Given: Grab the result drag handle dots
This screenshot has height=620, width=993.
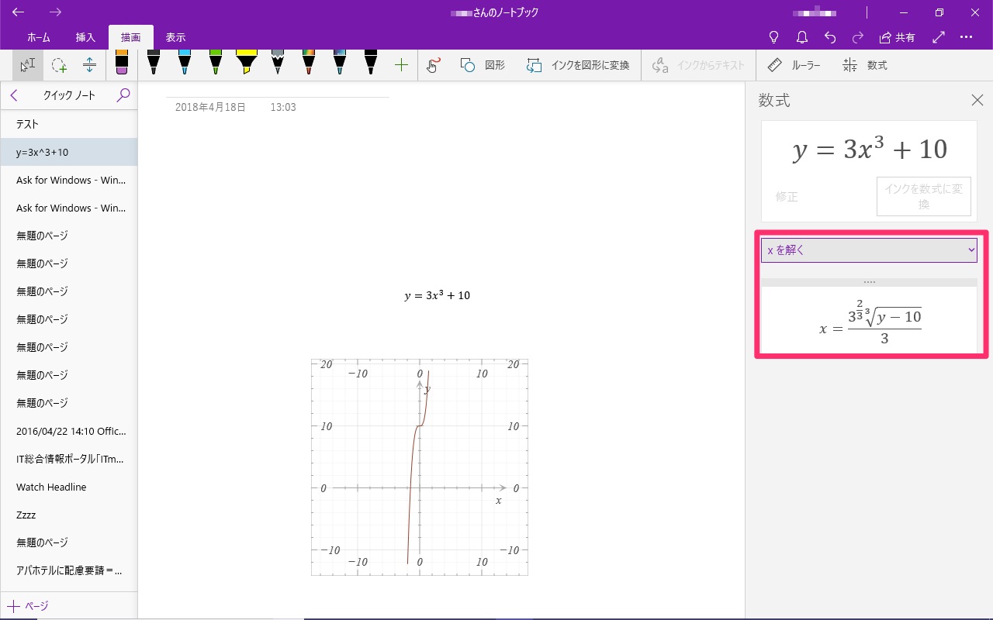Looking at the screenshot, I should point(869,282).
